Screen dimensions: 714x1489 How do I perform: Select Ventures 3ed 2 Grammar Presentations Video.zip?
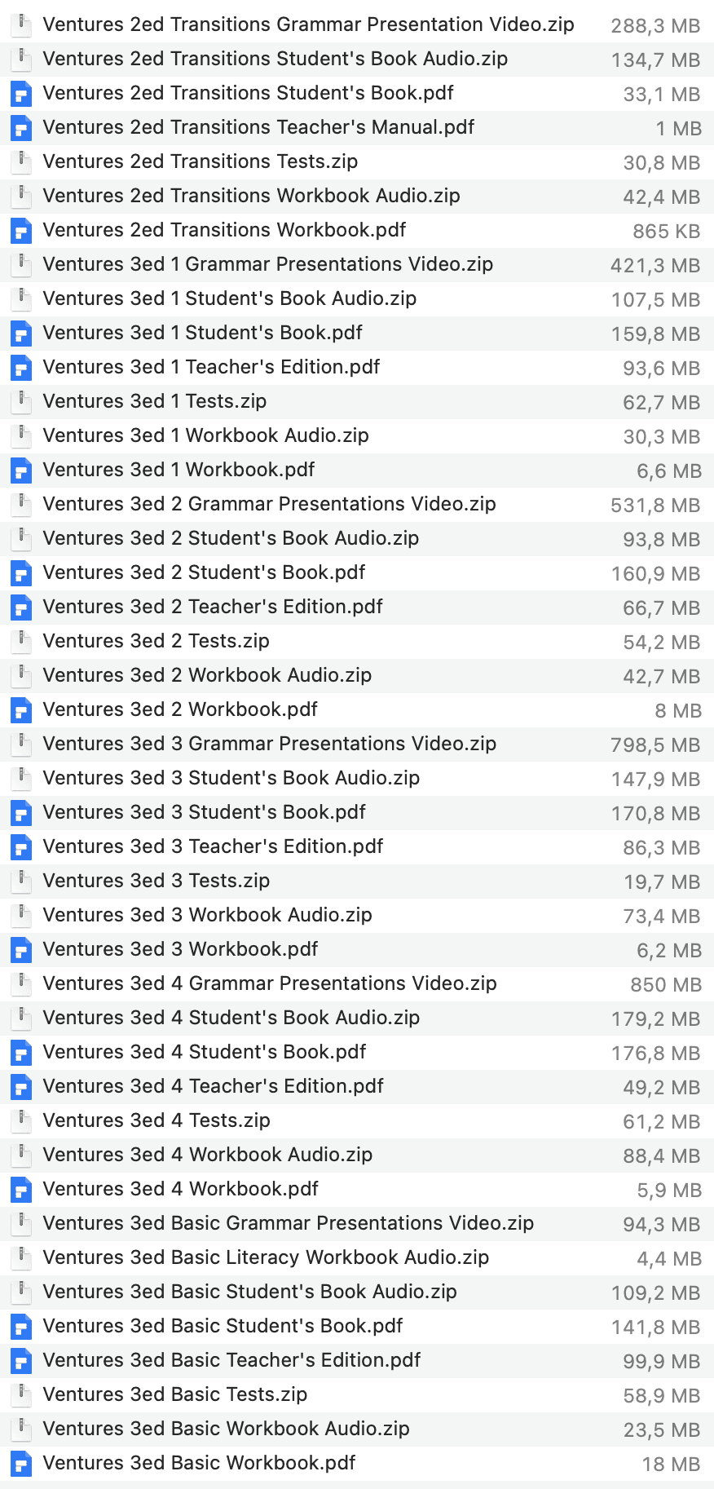point(269,504)
